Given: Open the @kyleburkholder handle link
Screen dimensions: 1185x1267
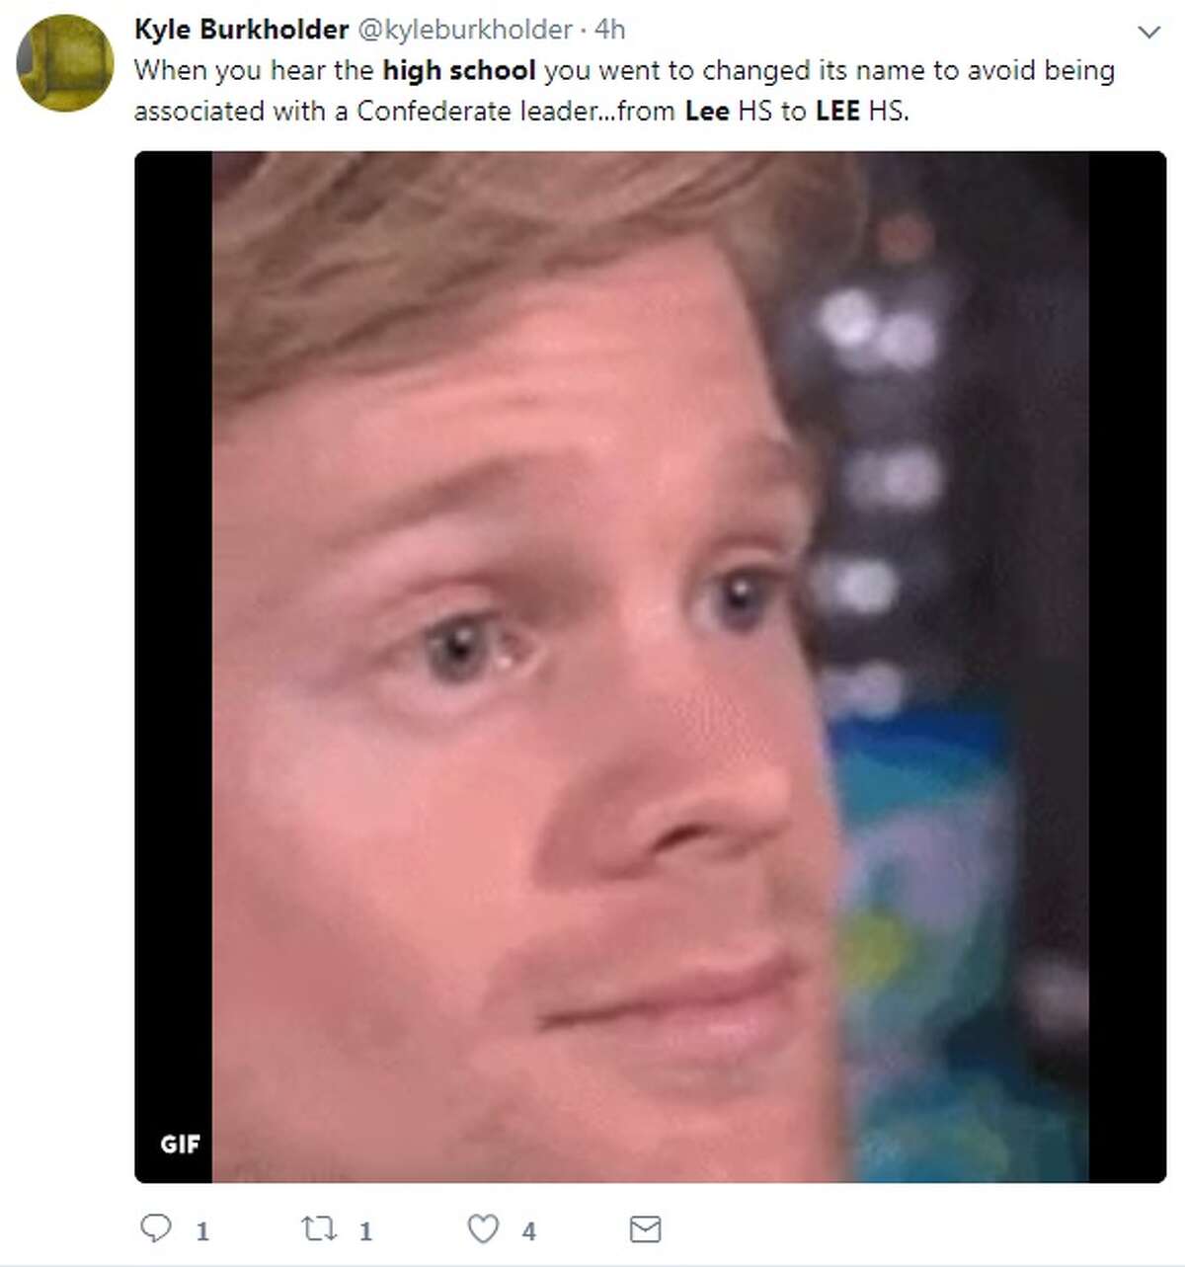Looking at the screenshot, I should pos(464,31).
